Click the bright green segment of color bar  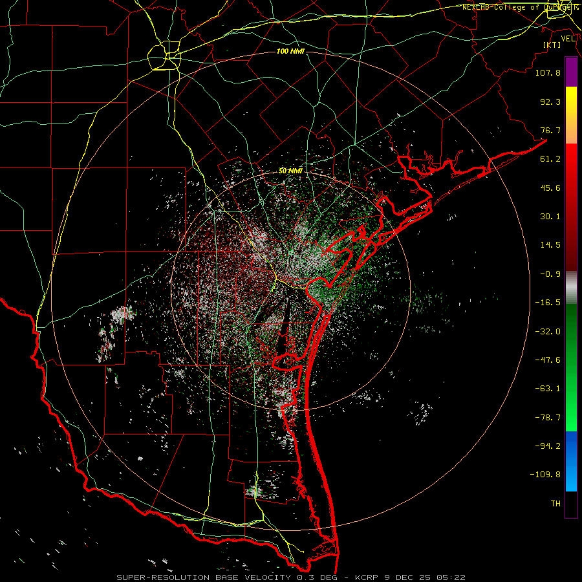571,367
